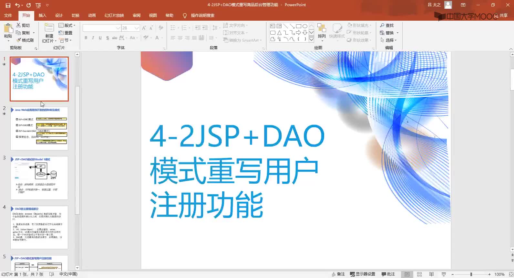Image resolution: width=514 pixels, height=278 pixels.
Task: Click the Save icon in quick access toolbar
Action: (x=8, y=5)
